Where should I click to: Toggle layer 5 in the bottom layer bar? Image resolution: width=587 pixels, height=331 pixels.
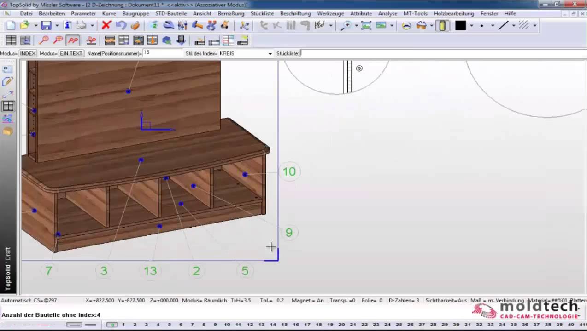coord(169,325)
